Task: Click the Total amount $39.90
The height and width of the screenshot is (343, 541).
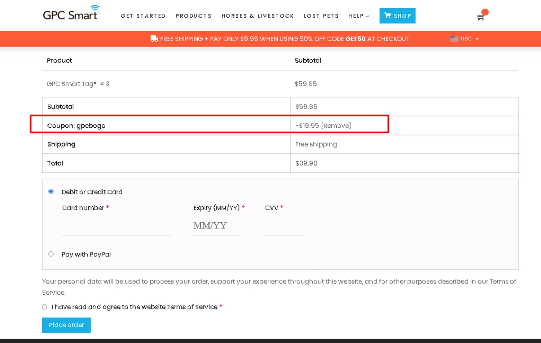Action: pyautogui.click(x=306, y=163)
